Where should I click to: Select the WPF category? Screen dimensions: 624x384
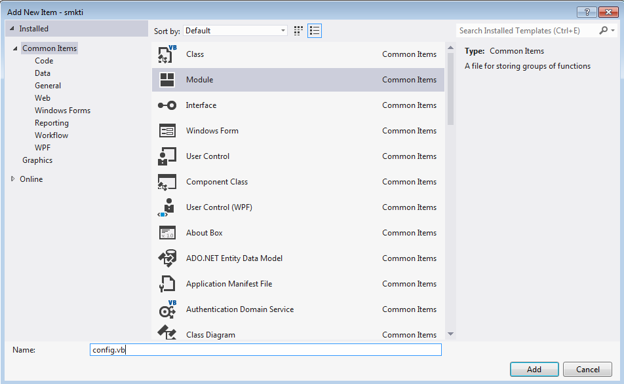[43, 148]
